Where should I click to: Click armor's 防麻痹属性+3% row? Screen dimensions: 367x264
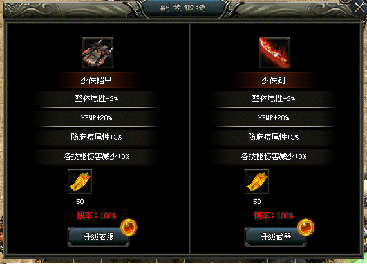coord(97,137)
